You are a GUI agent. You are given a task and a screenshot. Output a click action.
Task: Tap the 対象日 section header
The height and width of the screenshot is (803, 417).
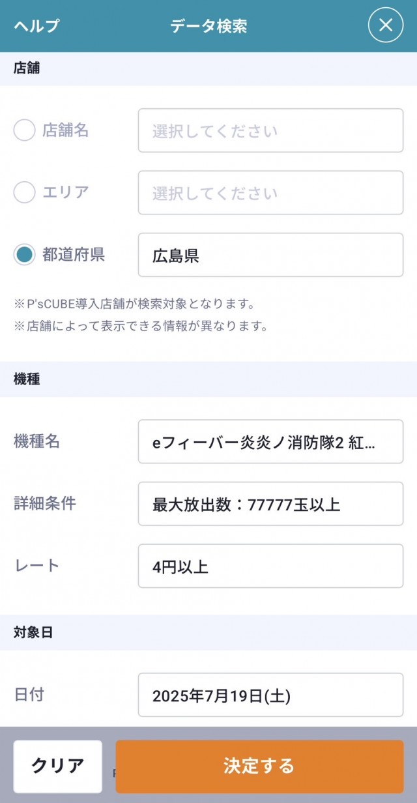click(31, 632)
